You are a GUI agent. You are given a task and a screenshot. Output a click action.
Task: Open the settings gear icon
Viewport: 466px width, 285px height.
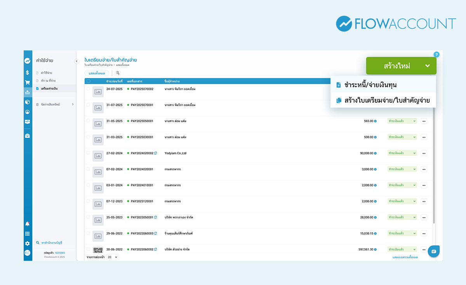tap(28, 244)
